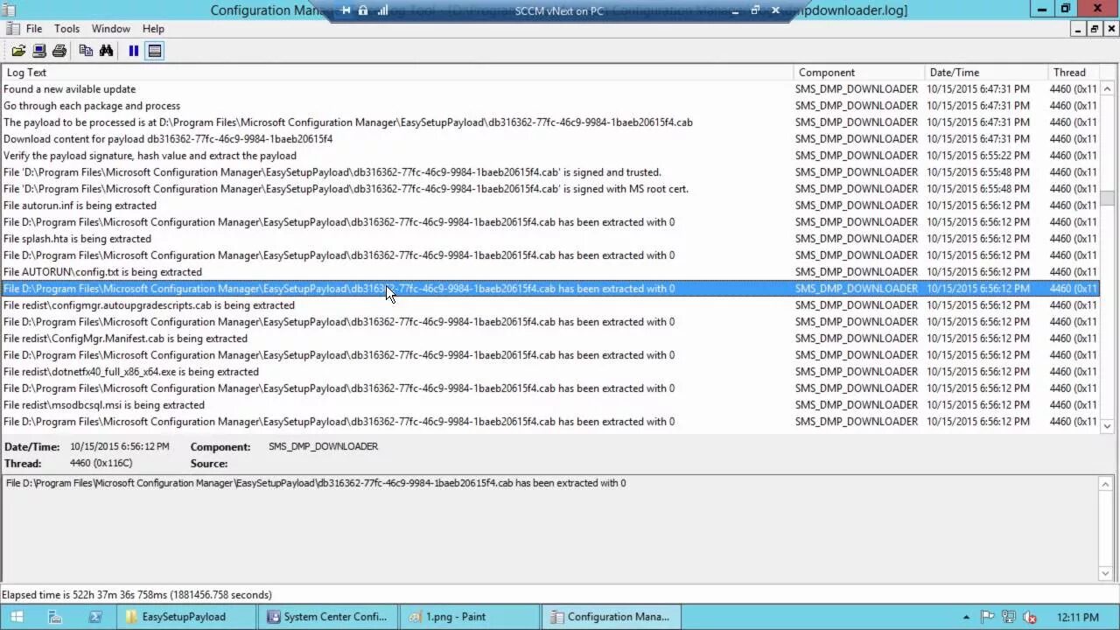Select 'The payload to be processed' row
Viewport: 1120px width, 630px height.
(x=549, y=122)
